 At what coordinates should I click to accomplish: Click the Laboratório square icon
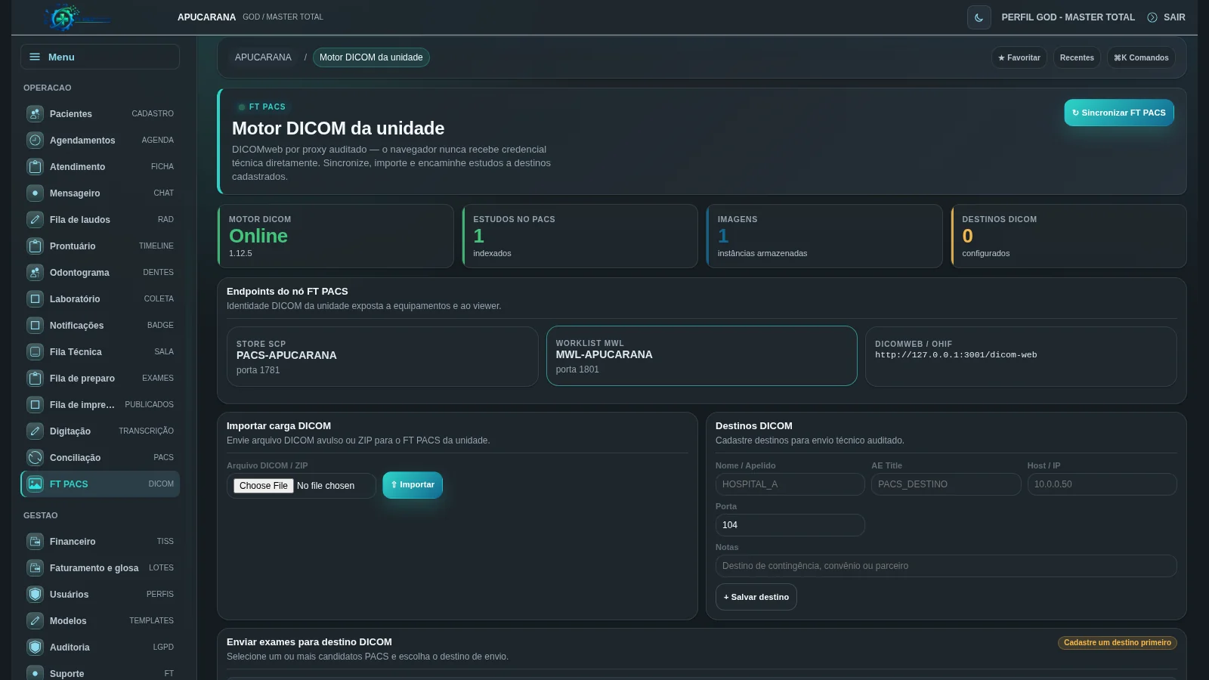(x=35, y=298)
